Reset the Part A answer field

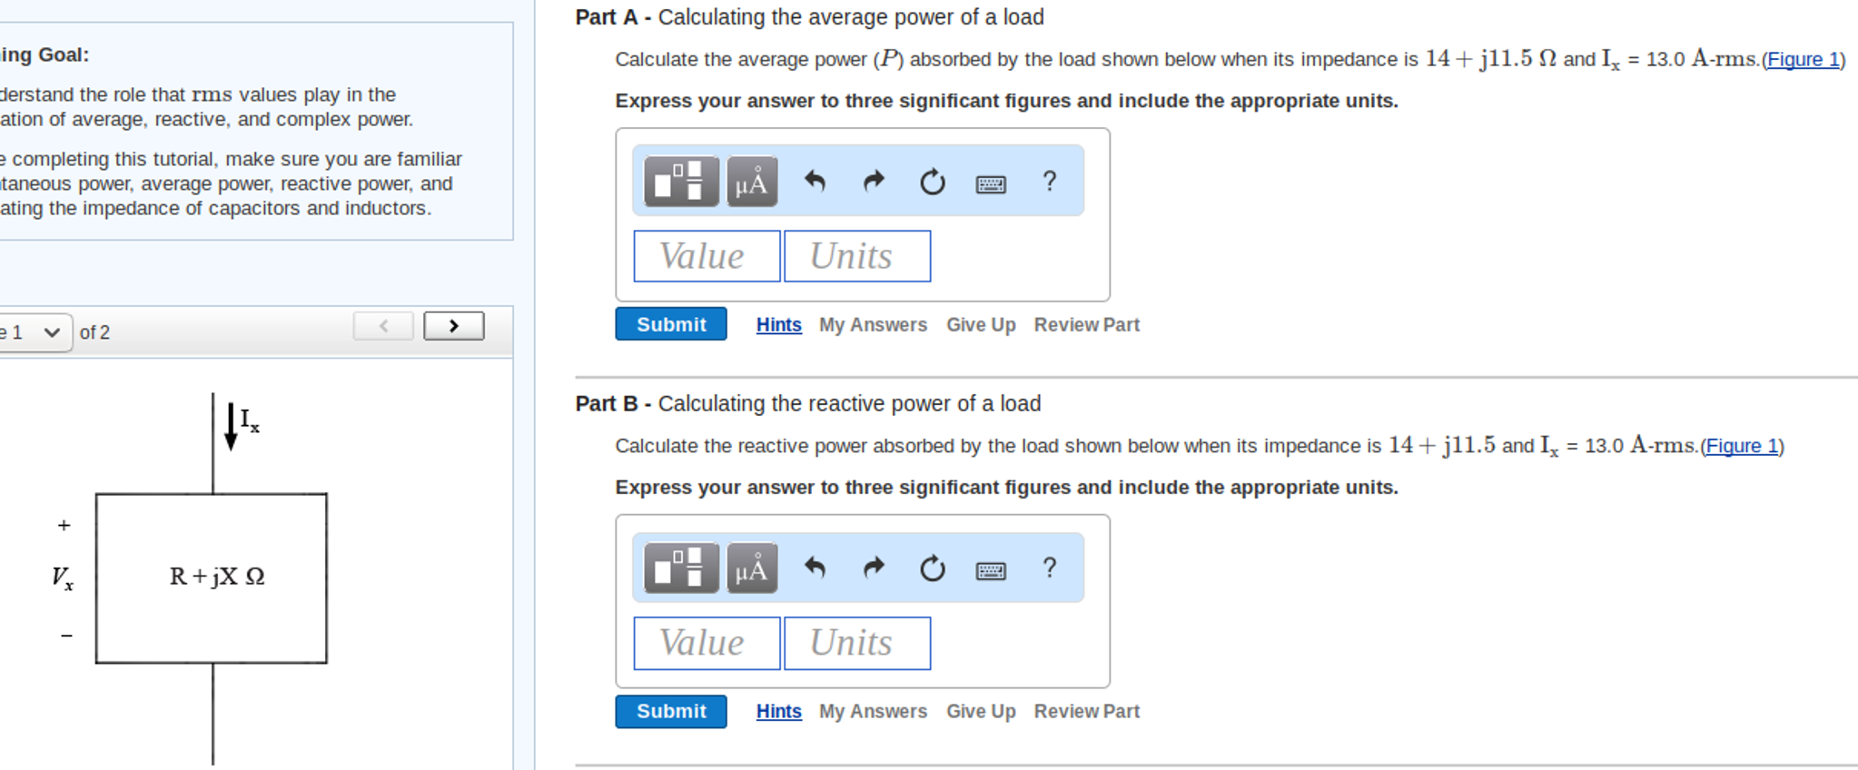932,181
